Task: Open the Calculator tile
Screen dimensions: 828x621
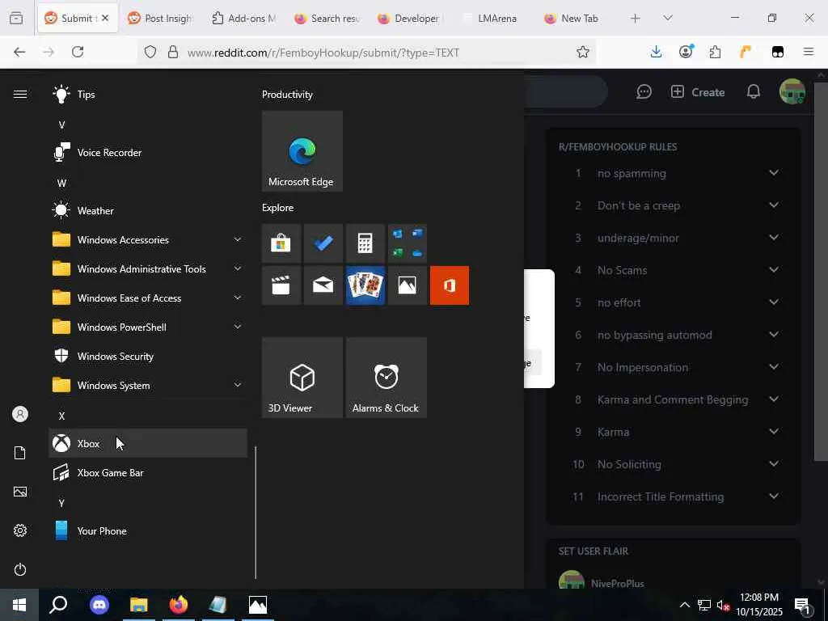Action: point(365,243)
